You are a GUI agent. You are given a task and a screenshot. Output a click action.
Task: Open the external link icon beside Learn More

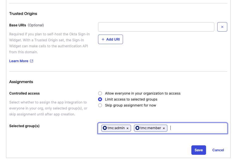(x=32, y=61)
